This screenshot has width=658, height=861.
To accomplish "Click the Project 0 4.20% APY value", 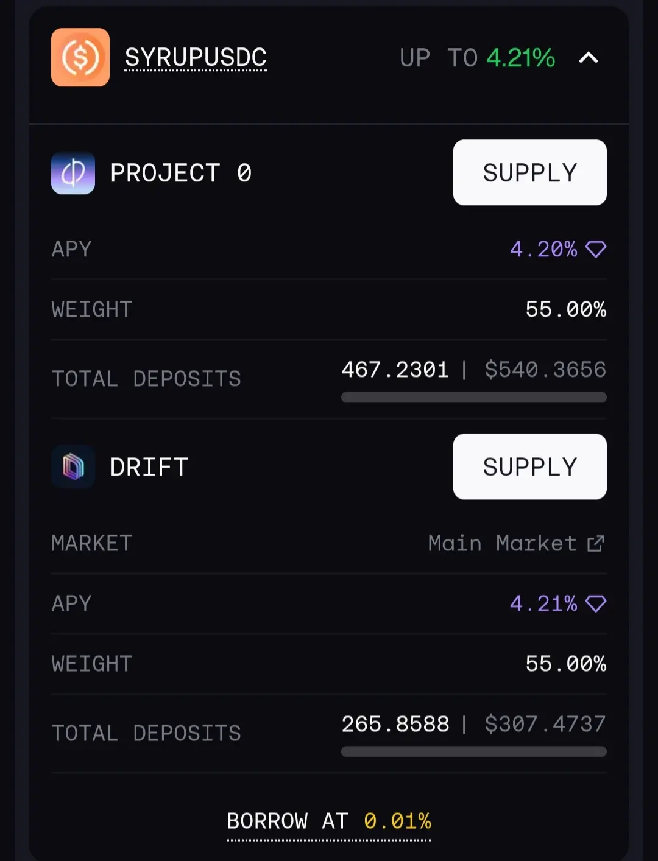I will [543, 249].
